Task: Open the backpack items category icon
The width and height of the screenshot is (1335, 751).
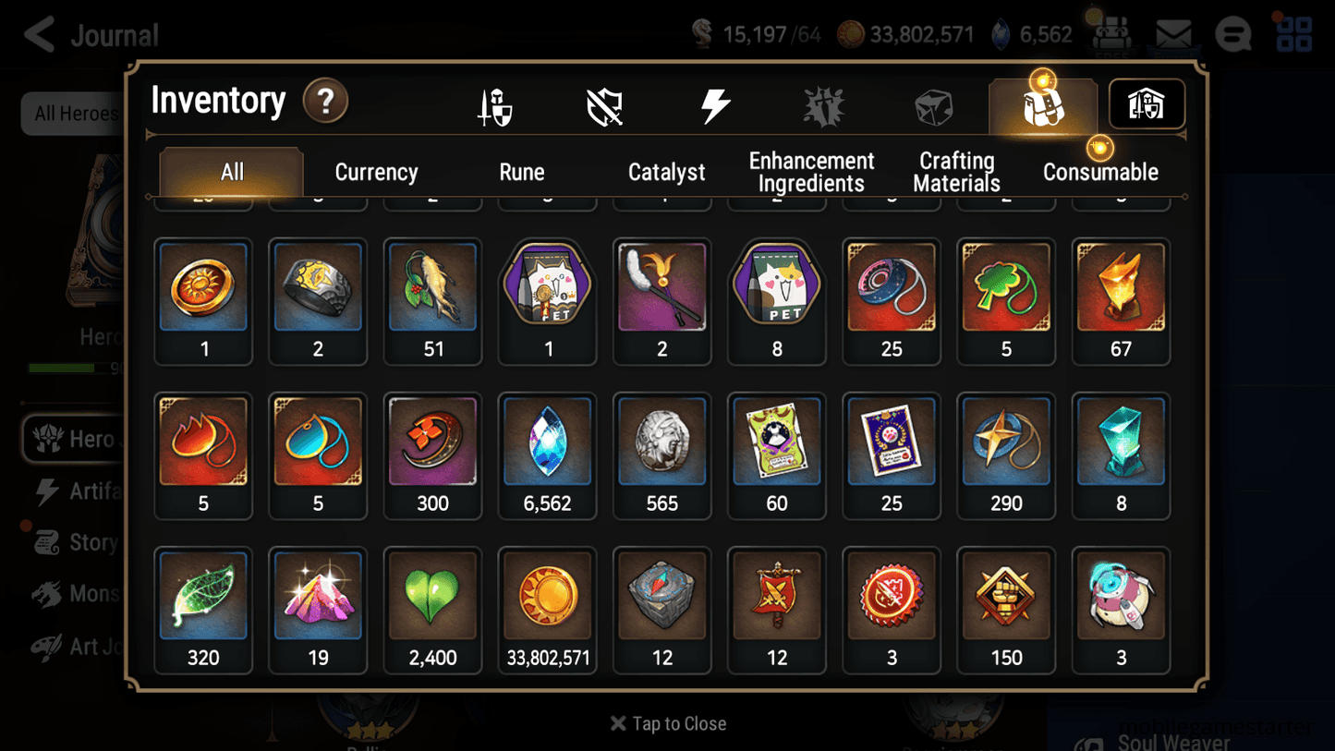Action: click(x=1043, y=106)
